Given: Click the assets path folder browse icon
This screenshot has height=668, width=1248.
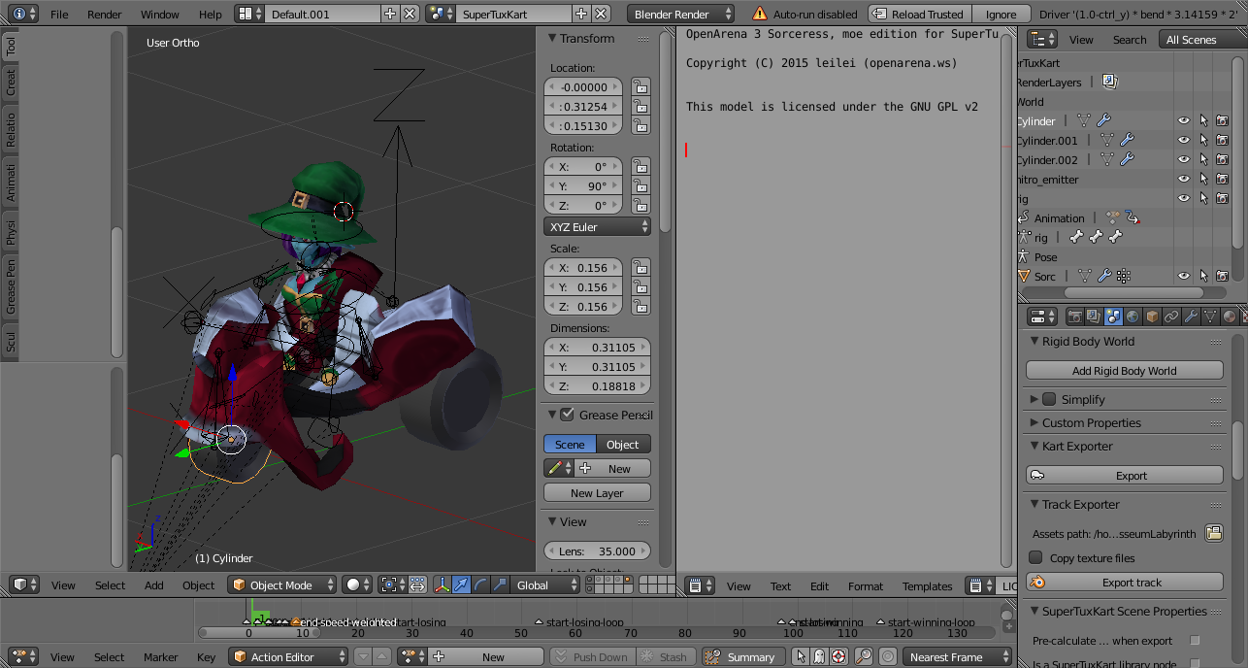Looking at the screenshot, I should click(x=1213, y=533).
